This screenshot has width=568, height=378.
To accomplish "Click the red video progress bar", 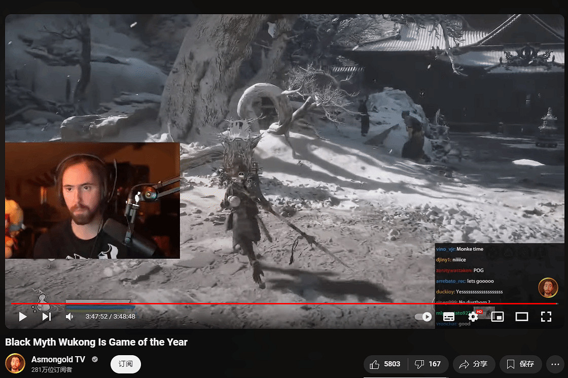I will point(284,303).
